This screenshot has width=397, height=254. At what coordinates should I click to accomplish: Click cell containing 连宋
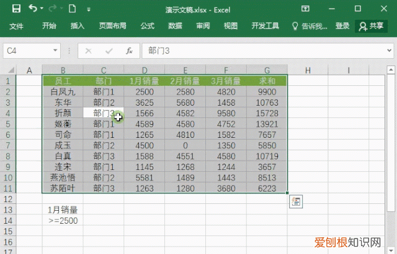click(x=63, y=167)
